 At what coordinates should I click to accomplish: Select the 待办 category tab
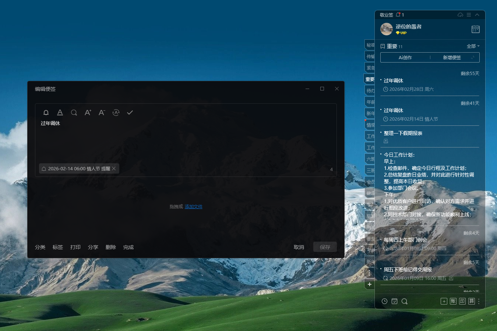click(370, 91)
